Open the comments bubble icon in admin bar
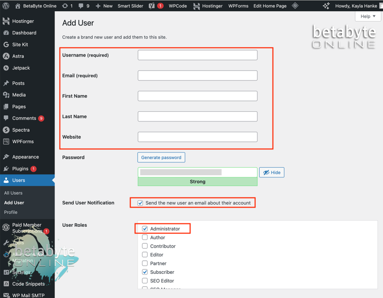 click(x=81, y=6)
